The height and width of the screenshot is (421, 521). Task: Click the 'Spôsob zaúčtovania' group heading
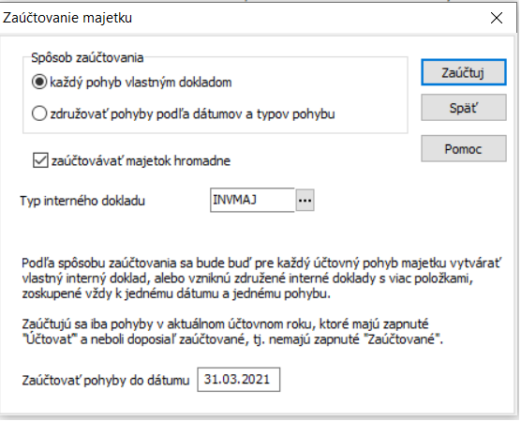[x=87, y=58]
